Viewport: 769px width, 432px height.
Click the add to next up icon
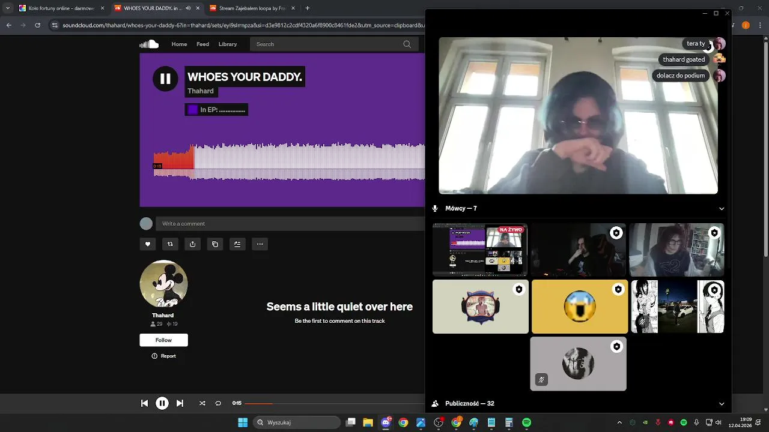237,244
